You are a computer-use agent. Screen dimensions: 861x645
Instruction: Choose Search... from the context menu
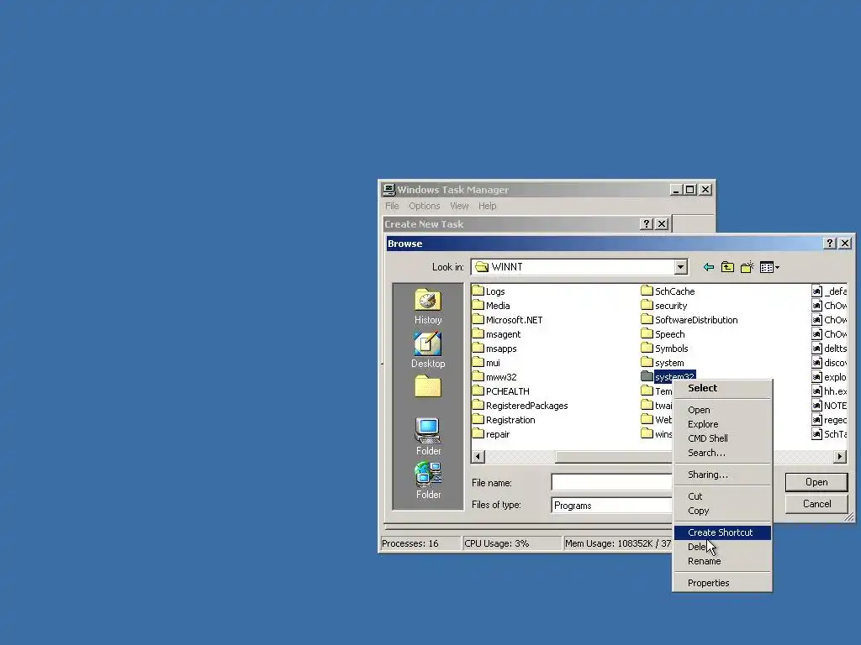click(x=722, y=453)
